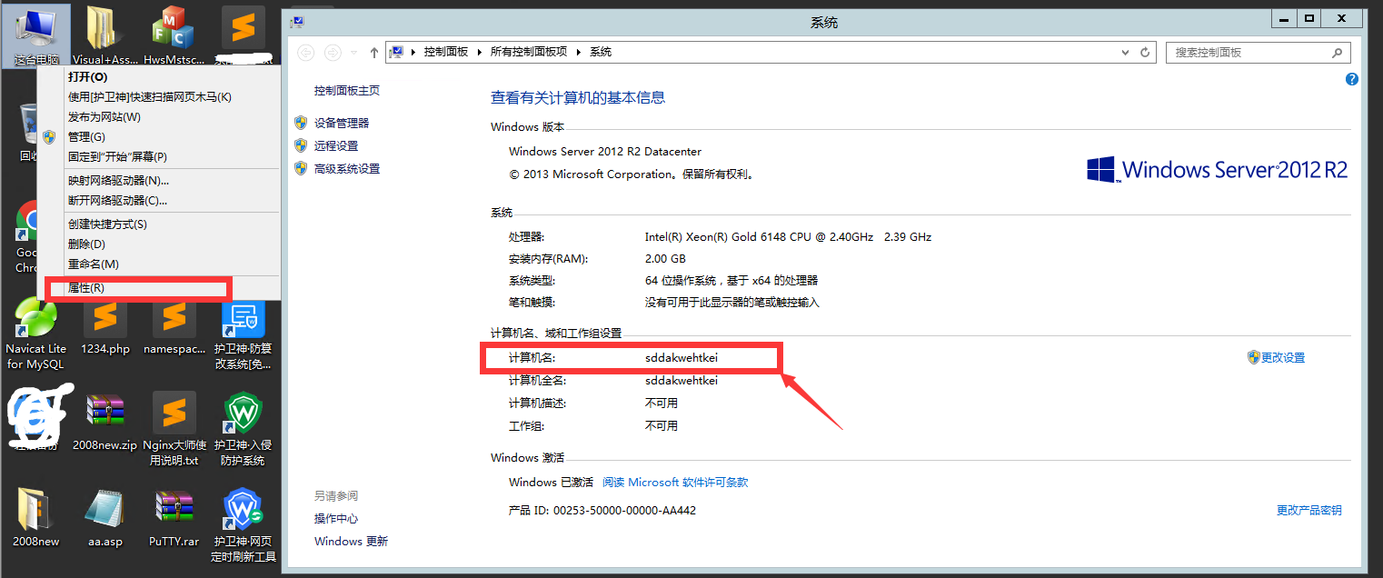
Task: Click the up arrow navigation button
Action: tap(374, 53)
